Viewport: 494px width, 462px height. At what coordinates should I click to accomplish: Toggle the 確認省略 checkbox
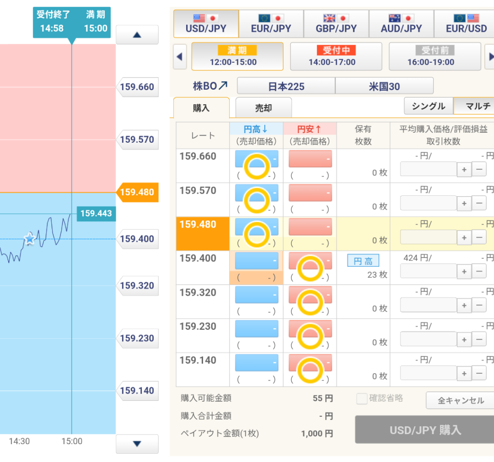[x=362, y=398]
